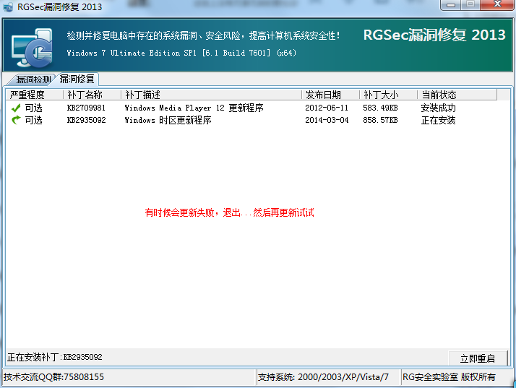The height and width of the screenshot is (388, 516).
Task: Click status 正在安装
Action: 438,120
